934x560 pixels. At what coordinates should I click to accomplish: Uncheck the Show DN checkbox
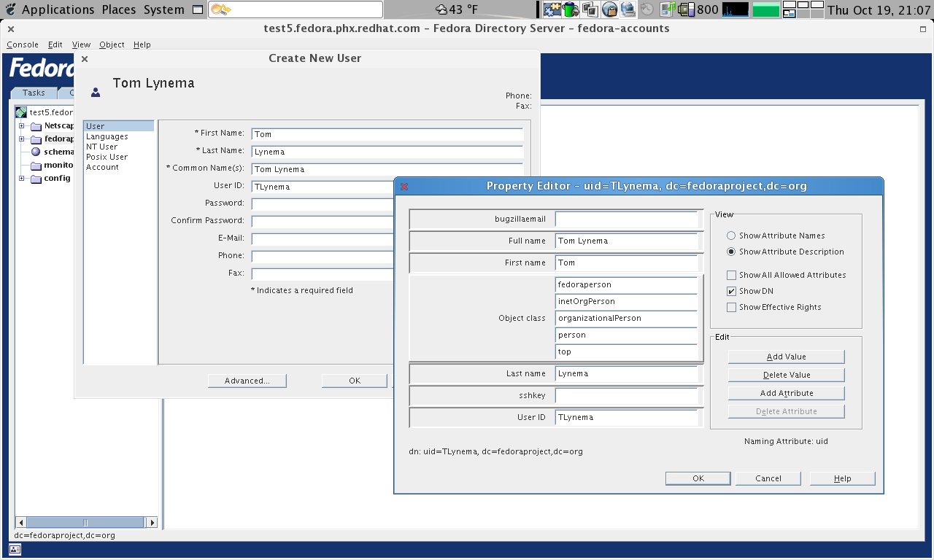tap(731, 291)
